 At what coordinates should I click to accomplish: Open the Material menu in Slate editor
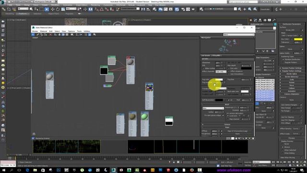44,31
